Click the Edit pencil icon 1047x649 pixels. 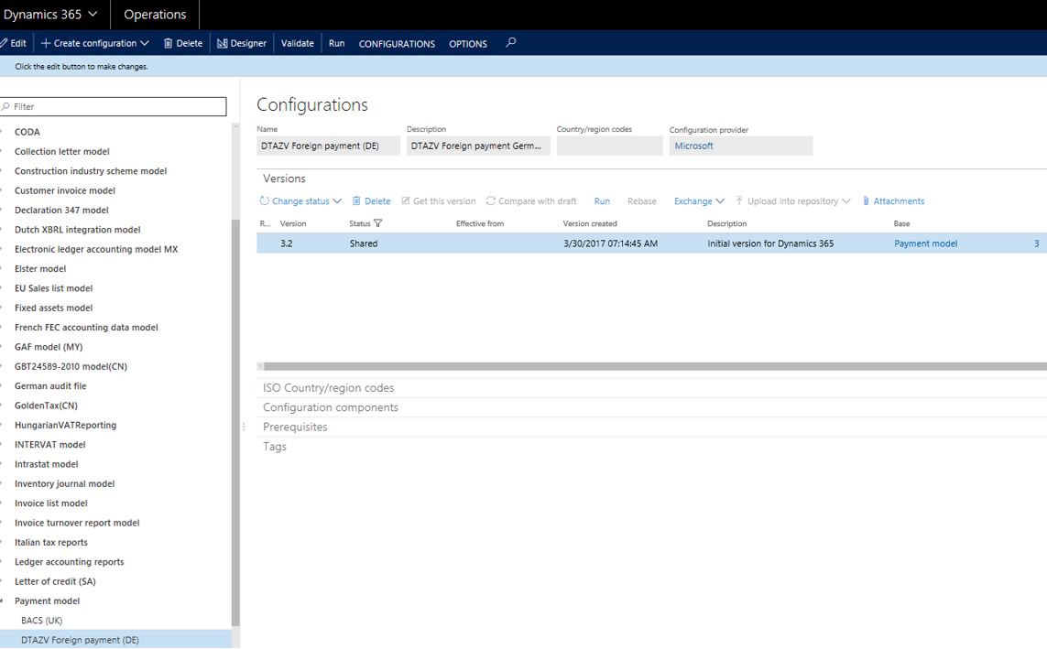(4, 43)
